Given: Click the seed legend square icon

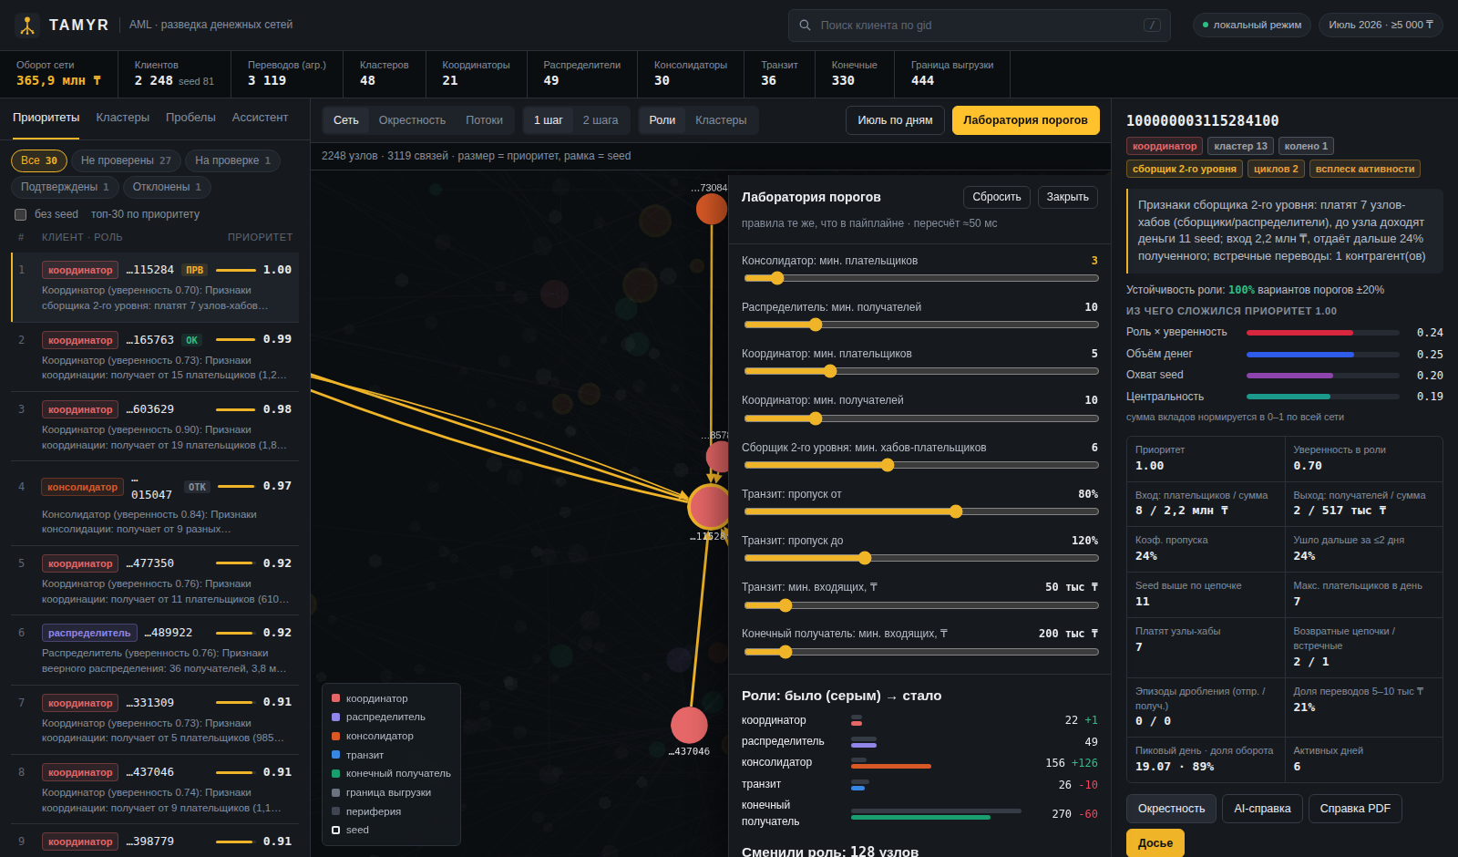Looking at the screenshot, I should tap(335, 830).
